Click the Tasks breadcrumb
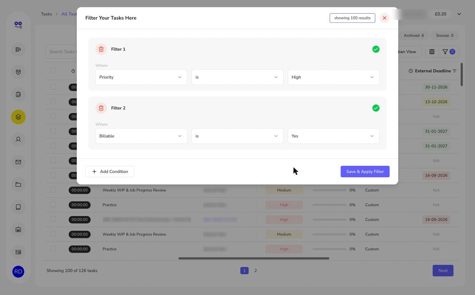The height and width of the screenshot is (295, 475). click(46, 14)
